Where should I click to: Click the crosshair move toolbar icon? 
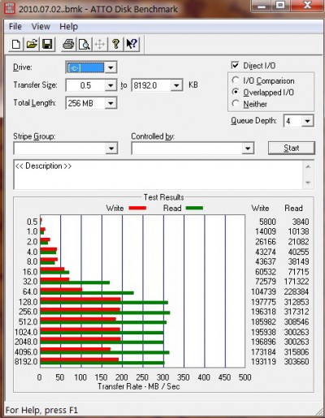[100, 44]
